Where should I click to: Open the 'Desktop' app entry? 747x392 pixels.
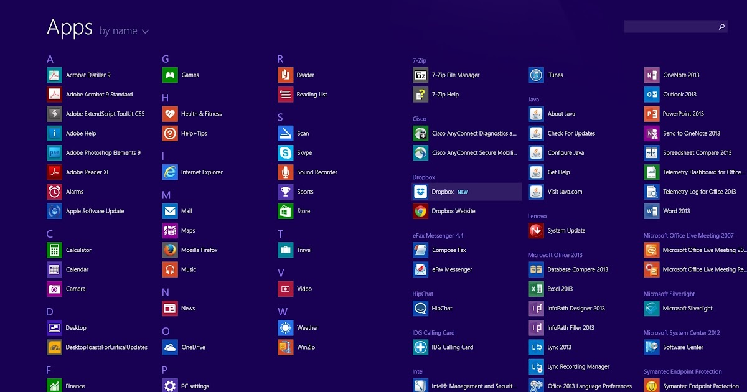67,328
